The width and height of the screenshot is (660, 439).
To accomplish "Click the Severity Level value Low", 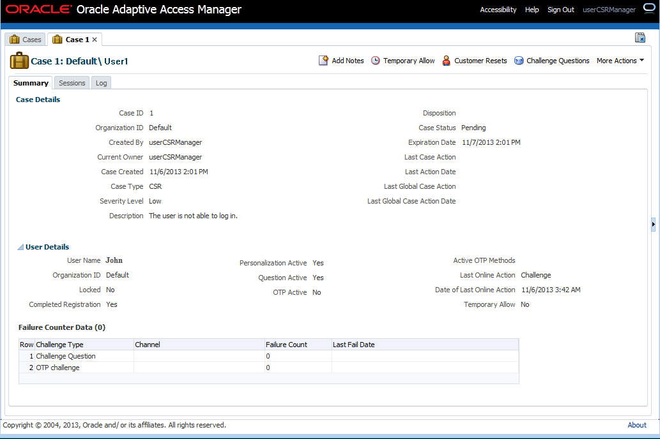I will (155, 201).
